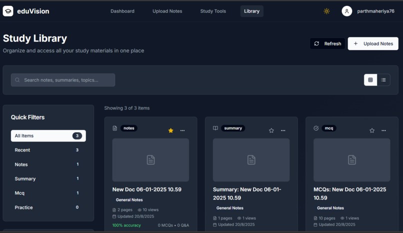
Task: Select the Library tab
Action: tap(251, 11)
